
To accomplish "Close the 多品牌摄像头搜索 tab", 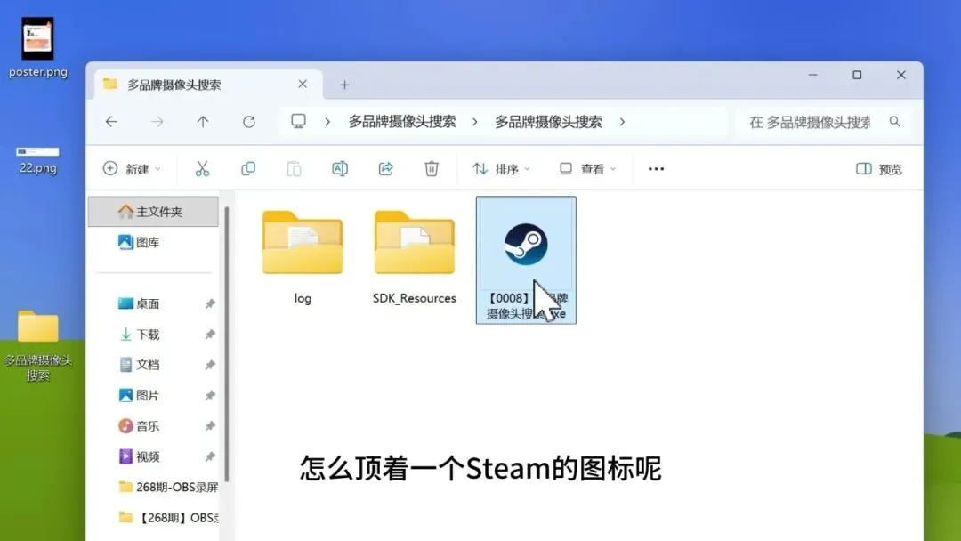I will [303, 84].
